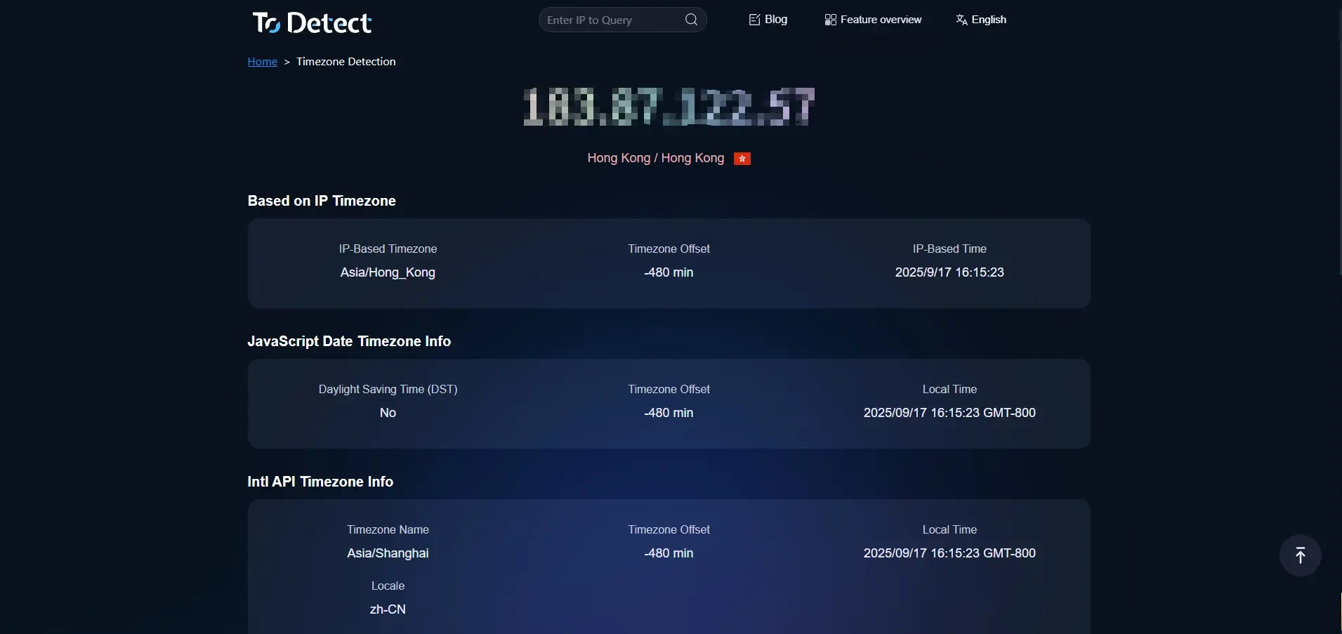Click the page vertical scrollbar
Viewport: 1342px width, 634px height.
coord(1338,140)
